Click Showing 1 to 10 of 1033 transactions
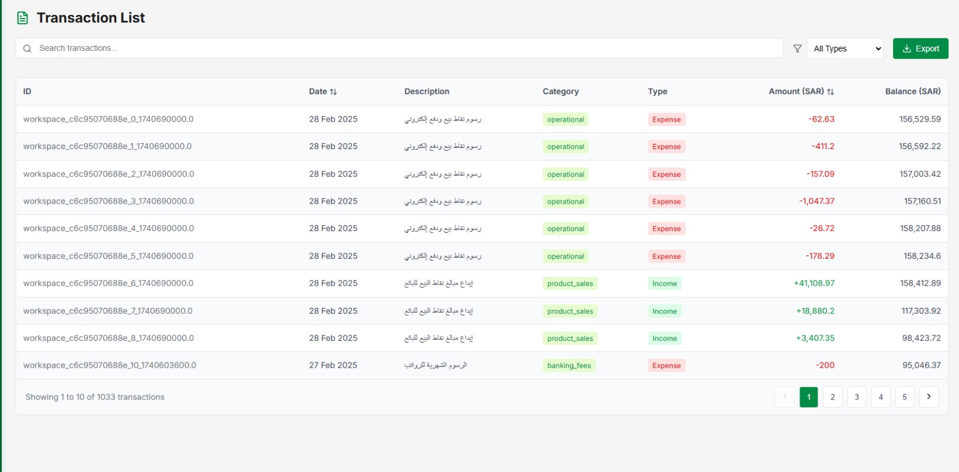This screenshot has width=959, height=472. (95, 397)
